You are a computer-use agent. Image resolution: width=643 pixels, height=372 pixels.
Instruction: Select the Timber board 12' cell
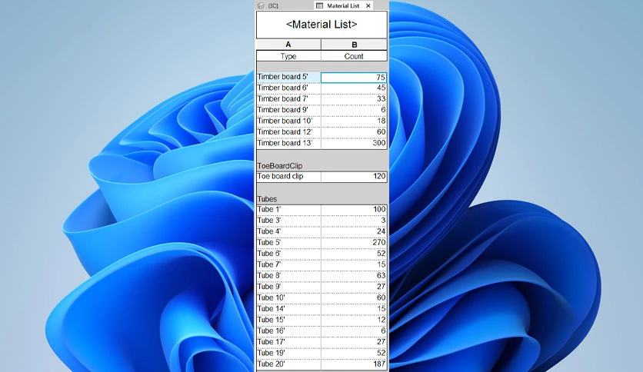pyautogui.click(x=288, y=132)
